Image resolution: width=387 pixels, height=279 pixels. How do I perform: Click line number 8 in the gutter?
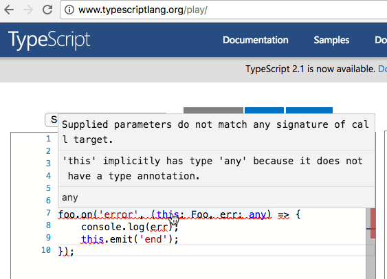[x=48, y=225]
